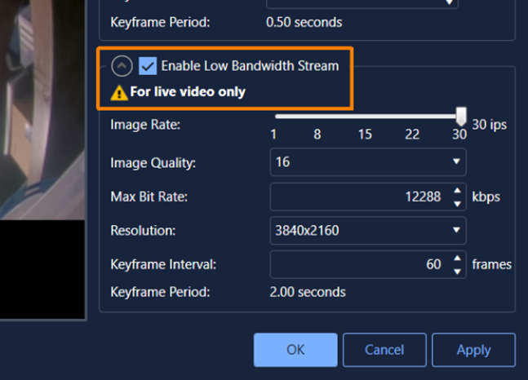Image resolution: width=528 pixels, height=380 pixels.
Task: Toggle Enable Low Bandwidth Stream checkbox
Action: tap(148, 66)
